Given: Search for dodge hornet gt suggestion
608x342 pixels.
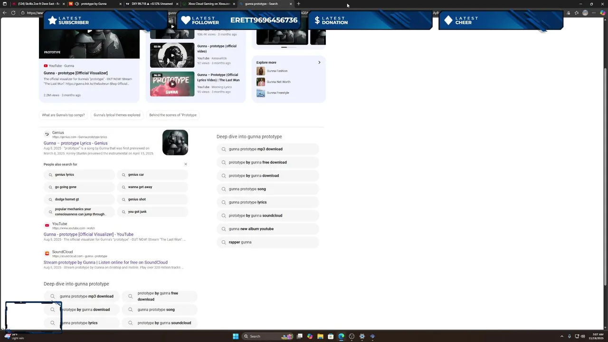Looking at the screenshot, I should 79,199.
